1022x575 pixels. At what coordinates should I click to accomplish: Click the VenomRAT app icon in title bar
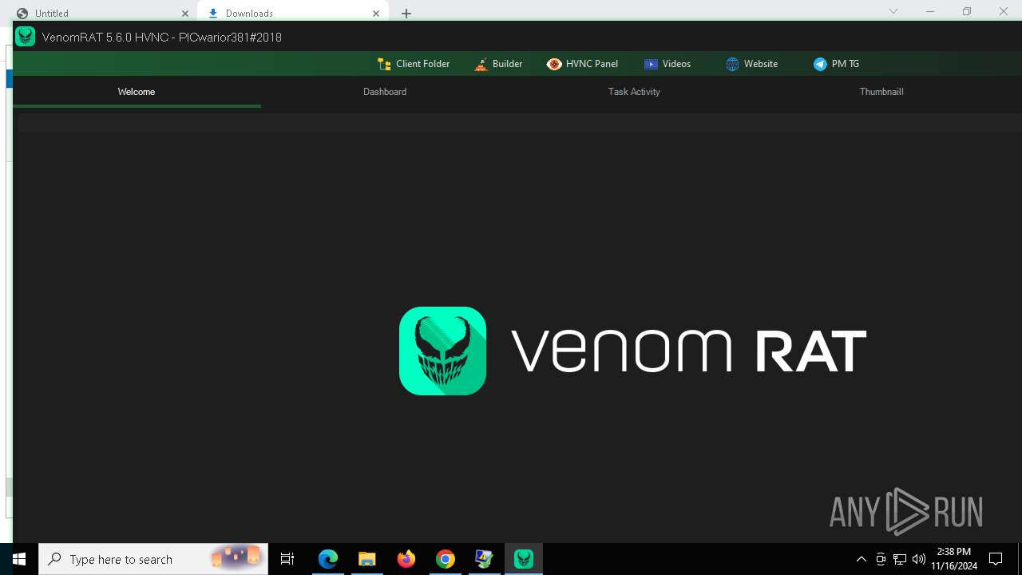click(26, 37)
